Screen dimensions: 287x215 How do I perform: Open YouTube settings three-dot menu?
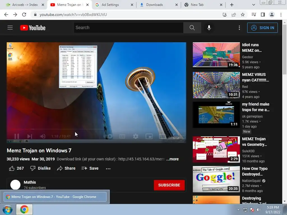(x=239, y=28)
